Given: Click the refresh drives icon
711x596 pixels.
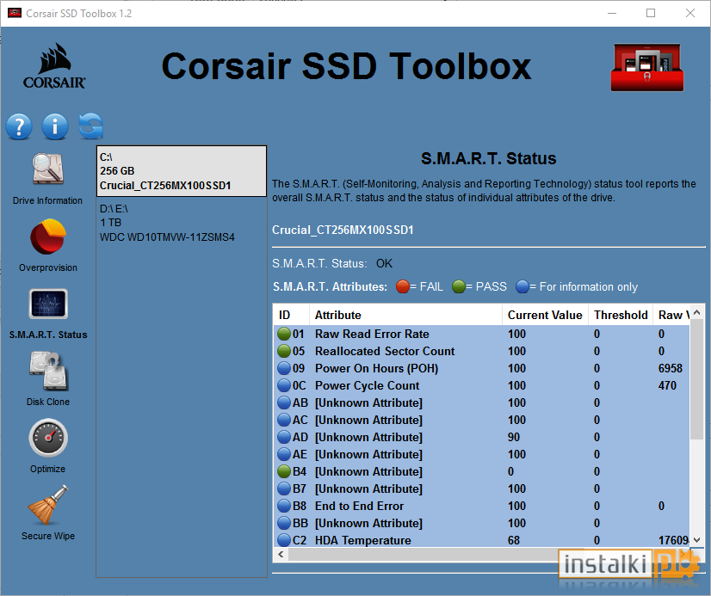Looking at the screenshot, I should pyautogui.click(x=90, y=126).
